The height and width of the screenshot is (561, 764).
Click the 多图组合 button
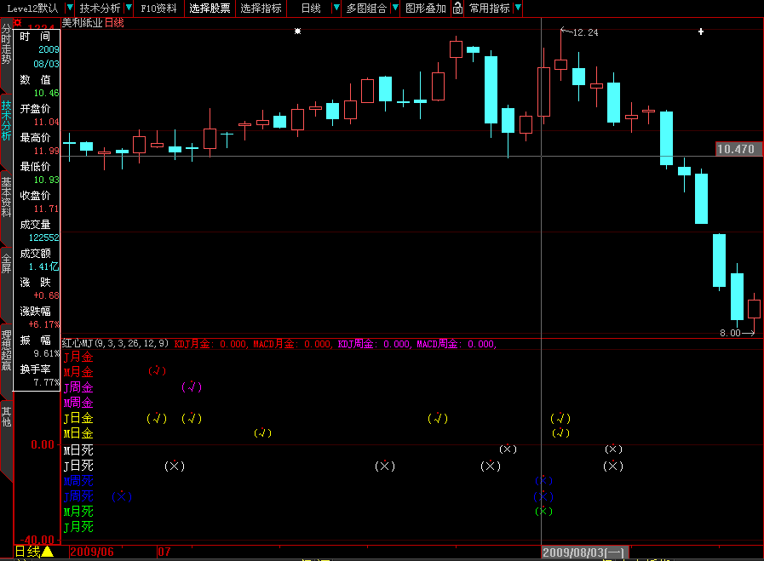(x=366, y=9)
